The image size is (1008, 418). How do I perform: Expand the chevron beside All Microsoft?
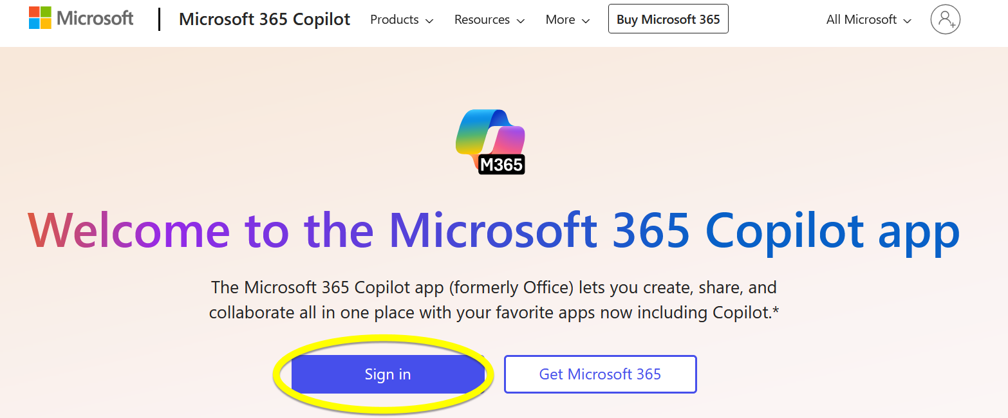pyautogui.click(x=908, y=21)
